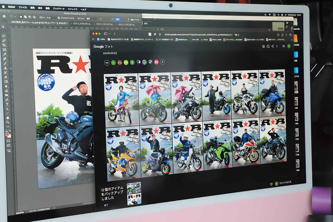333x222 pixels.
Task: Toggle the アンチエイリアス checkbox
Action: (x=59, y=18)
